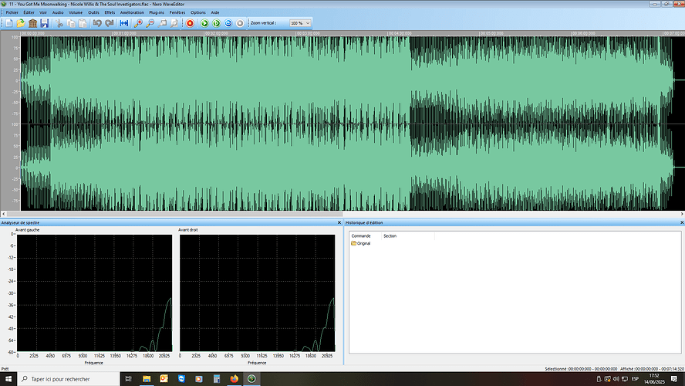Image resolution: width=685 pixels, height=386 pixels.
Task: Copy selection using the copy icon
Action: tap(71, 23)
